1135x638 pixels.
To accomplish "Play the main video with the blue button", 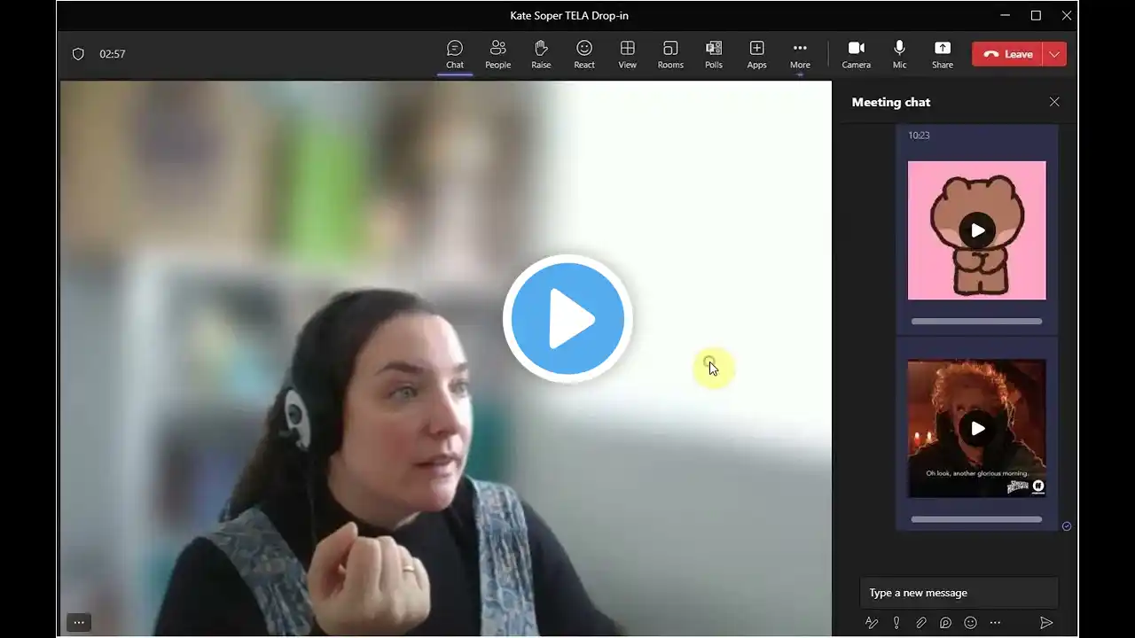I will pos(567,318).
